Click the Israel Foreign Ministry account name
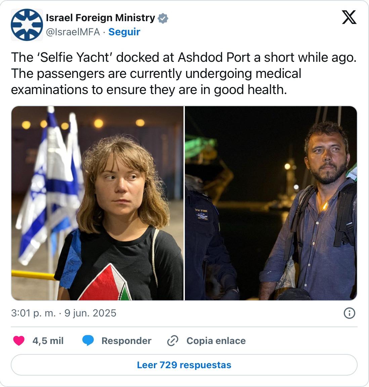 tap(100, 18)
